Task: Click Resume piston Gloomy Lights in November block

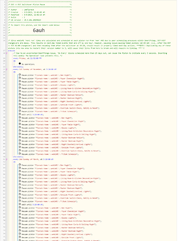Action: pos(49,128)
